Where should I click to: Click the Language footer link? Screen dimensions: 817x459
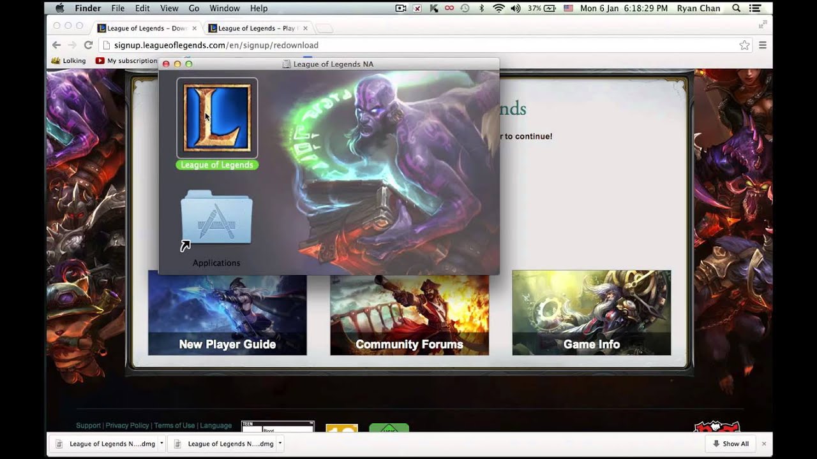(216, 425)
